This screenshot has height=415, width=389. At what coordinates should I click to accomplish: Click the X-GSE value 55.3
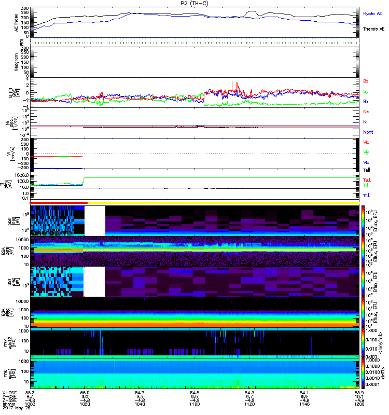pos(30,393)
